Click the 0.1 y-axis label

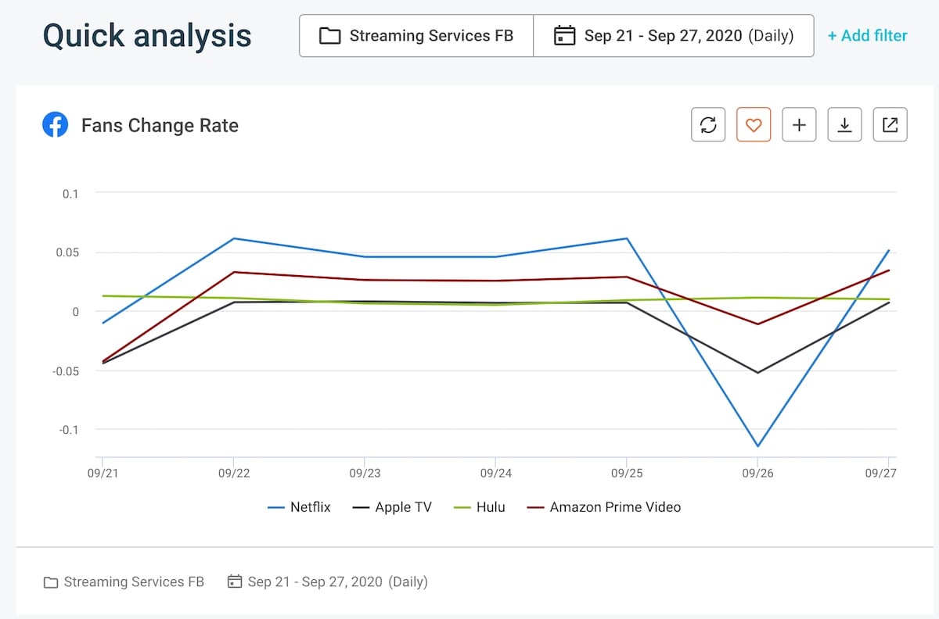70,193
